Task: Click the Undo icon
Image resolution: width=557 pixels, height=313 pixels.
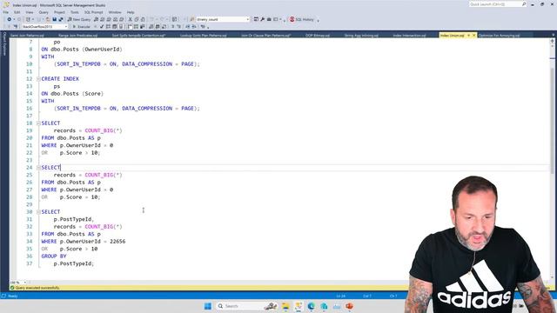Action: [152, 19]
